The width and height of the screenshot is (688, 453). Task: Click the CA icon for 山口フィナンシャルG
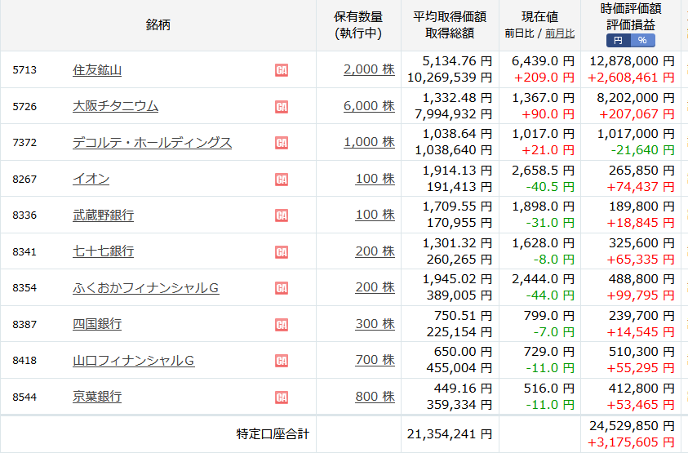[282, 361]
